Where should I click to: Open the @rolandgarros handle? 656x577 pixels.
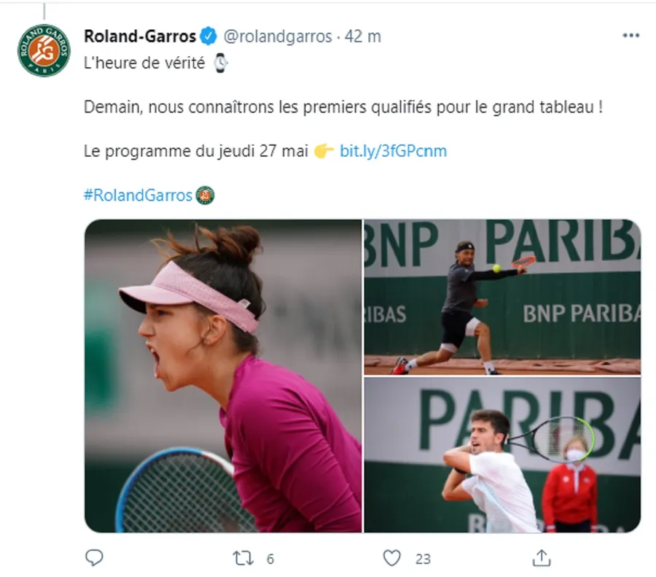278,37
